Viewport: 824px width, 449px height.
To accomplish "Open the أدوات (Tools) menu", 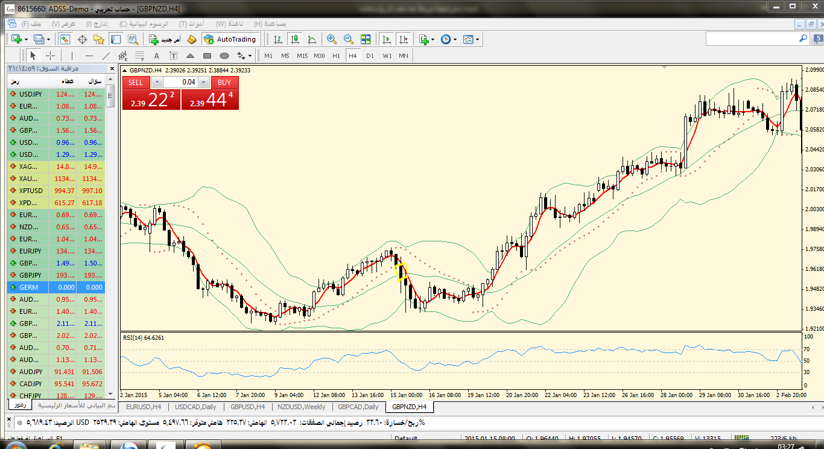I will pos(192,24).
